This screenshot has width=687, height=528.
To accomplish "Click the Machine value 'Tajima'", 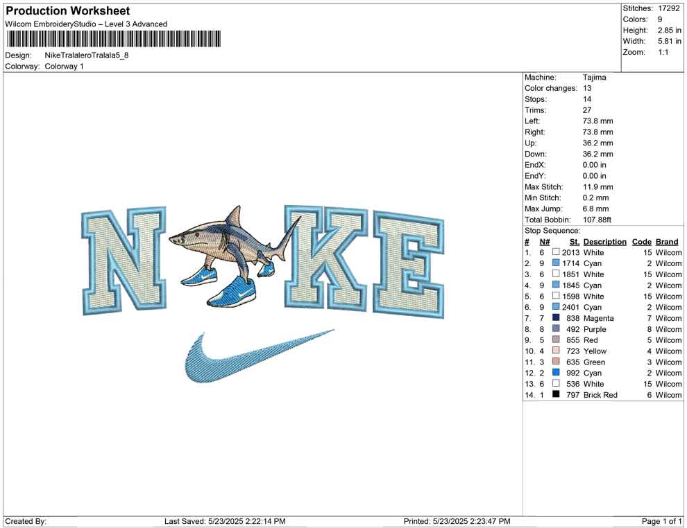I will tap(595, 78).
